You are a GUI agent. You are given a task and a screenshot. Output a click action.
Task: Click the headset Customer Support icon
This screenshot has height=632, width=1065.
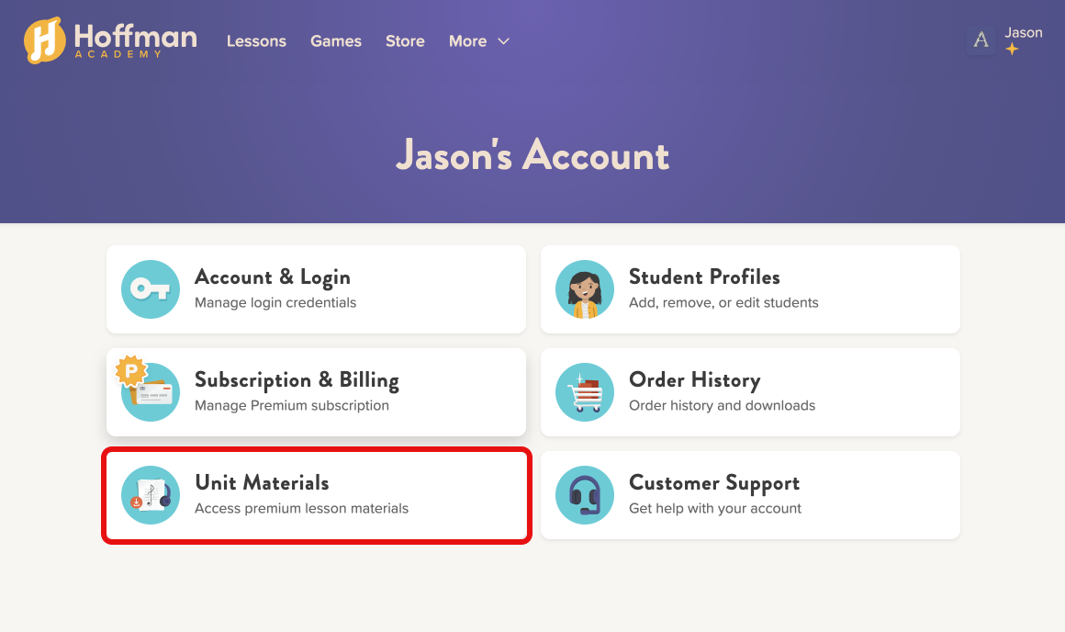(585, 495)
